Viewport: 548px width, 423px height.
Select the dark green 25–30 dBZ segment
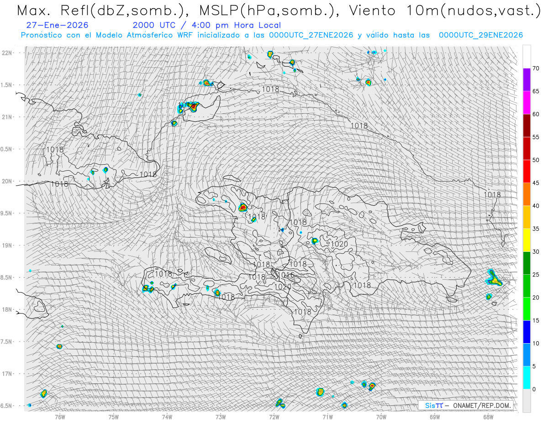pos(527,263)
